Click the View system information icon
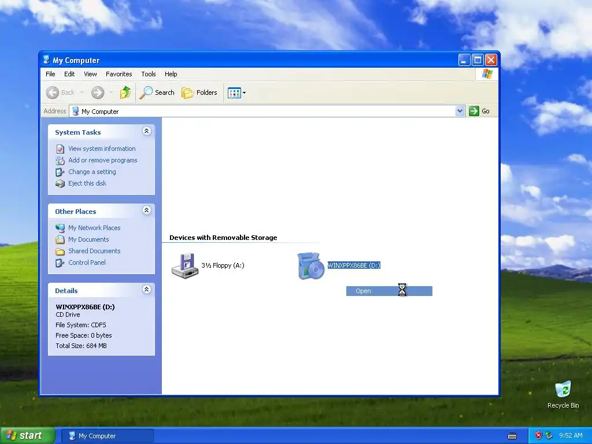Viewport: 592px width, 444px height. pos(60,149)
